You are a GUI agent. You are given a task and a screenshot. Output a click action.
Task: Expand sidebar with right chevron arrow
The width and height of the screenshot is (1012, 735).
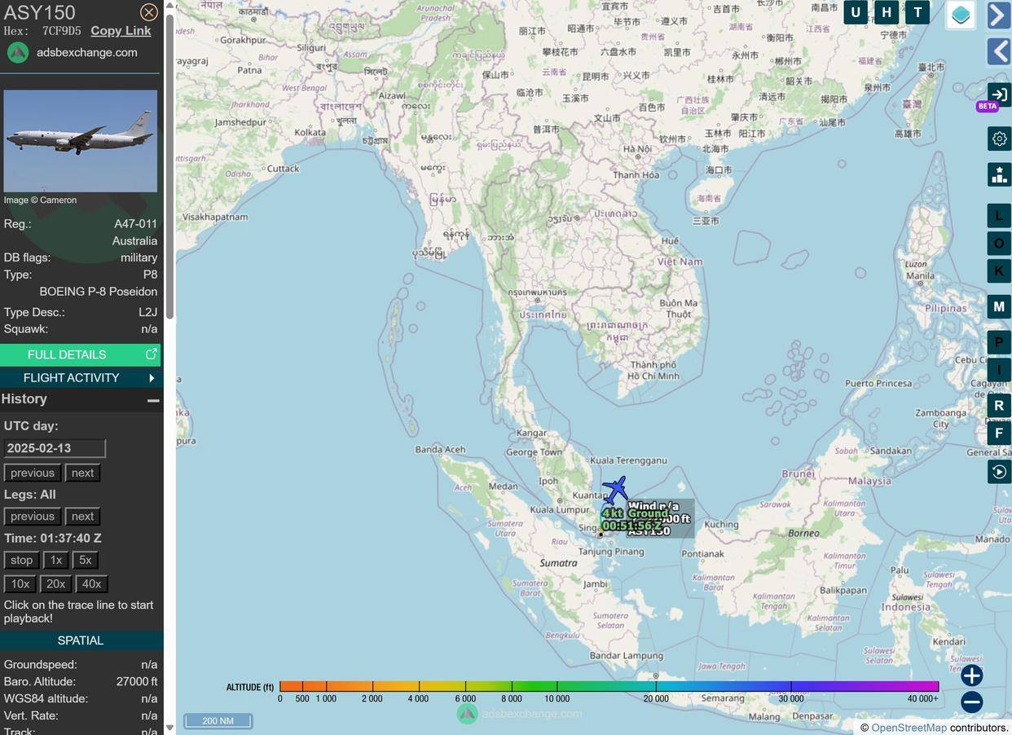pyautogui.click(x=999, y=15)
